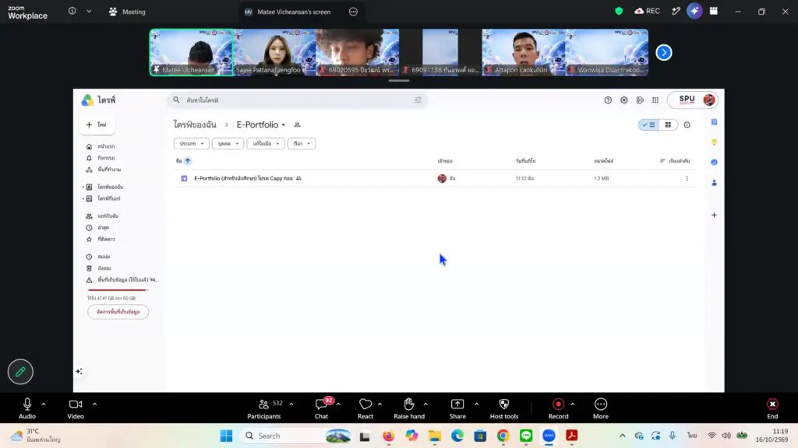Viewport: 798px width, 448px height.
Task: Click the green encryption shield icon
Action: point(619,11)
